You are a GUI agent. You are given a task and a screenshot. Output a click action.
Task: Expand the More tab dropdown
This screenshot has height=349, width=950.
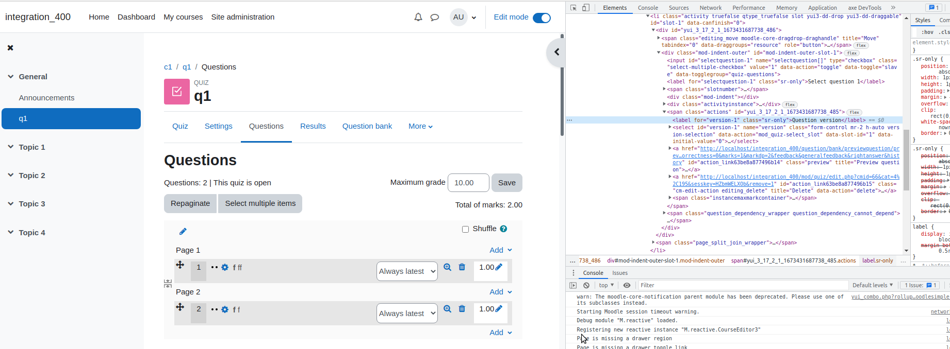420,126
